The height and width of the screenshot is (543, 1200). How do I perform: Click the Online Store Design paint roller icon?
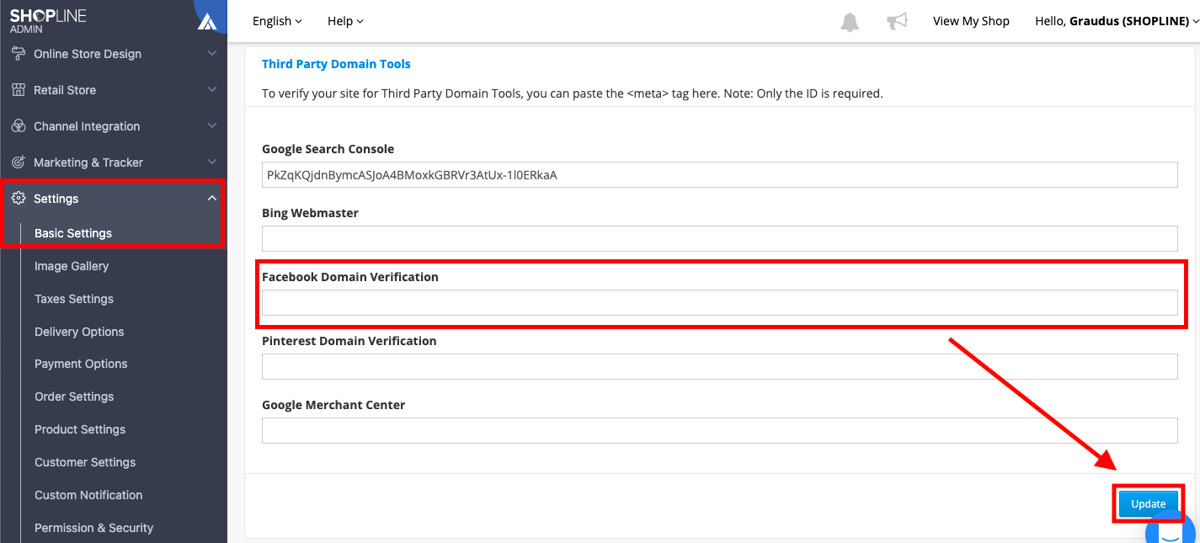tap(19, 54)
